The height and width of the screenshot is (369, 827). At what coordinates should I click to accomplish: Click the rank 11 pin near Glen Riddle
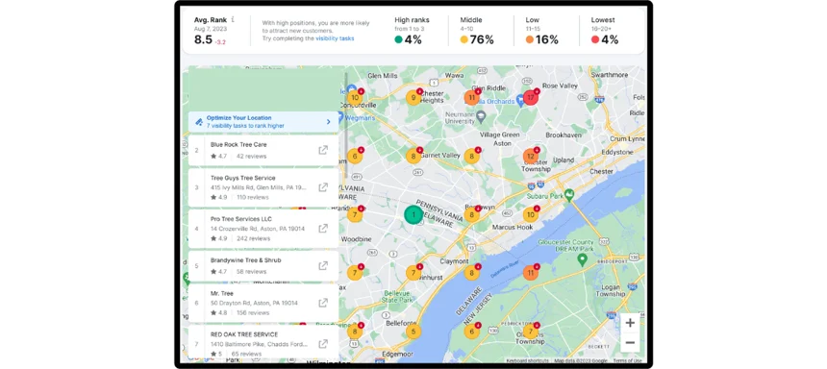[x=472, y=97]
